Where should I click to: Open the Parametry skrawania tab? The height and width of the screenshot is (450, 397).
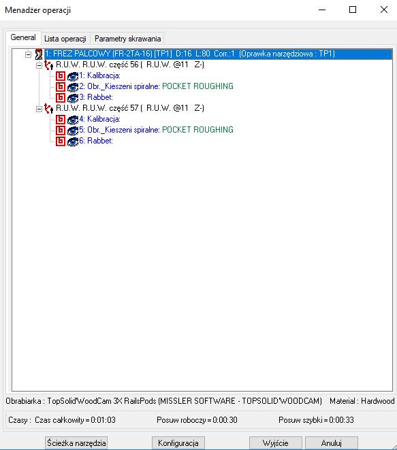(127, 39)
